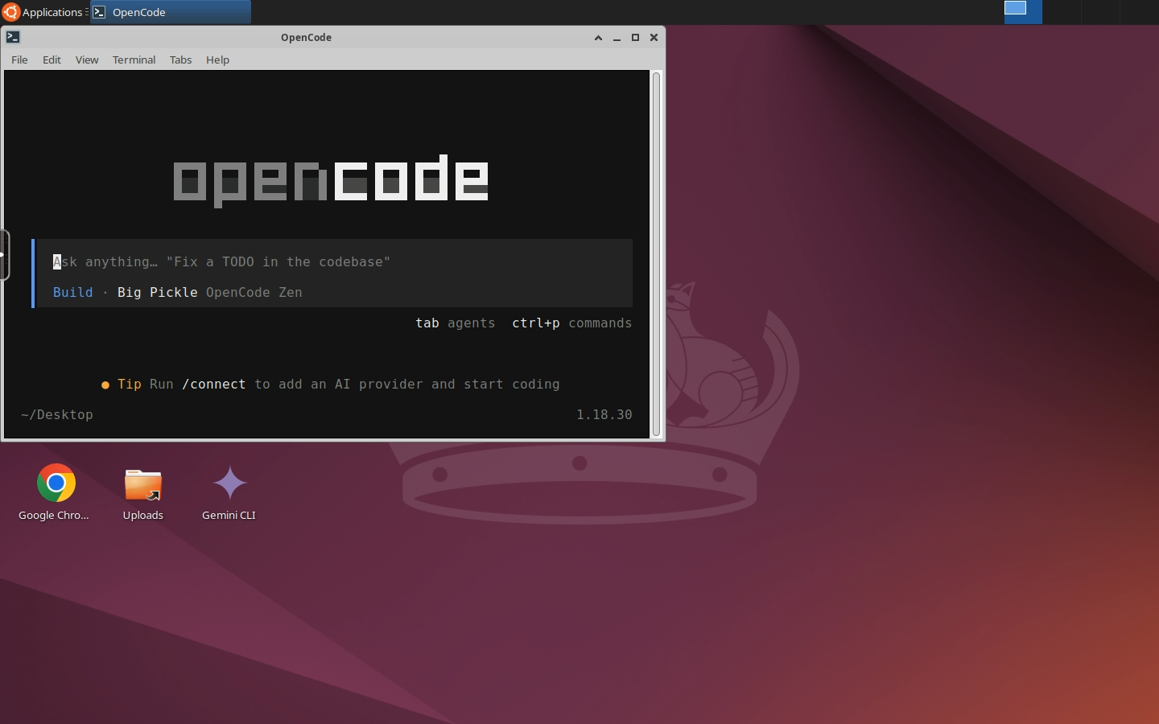Viewport: 1159px width, 724px height.
Task: Click the OpenCode Zen provider text
Action: point(254,292)
